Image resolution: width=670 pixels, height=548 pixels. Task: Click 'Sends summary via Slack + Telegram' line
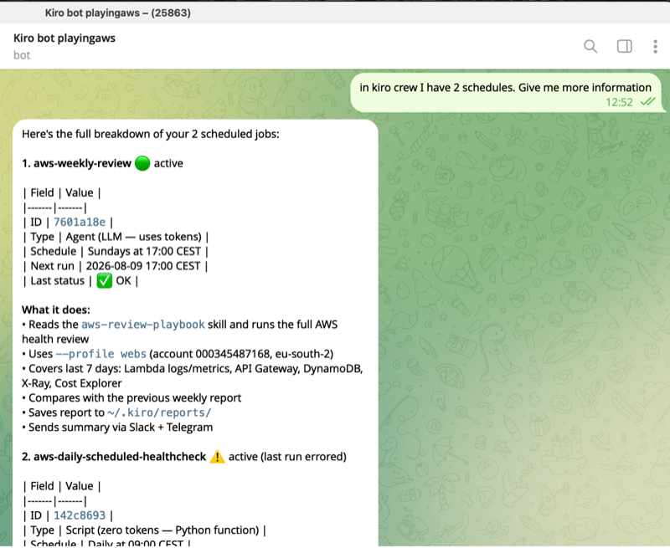(x=117, y=428)
